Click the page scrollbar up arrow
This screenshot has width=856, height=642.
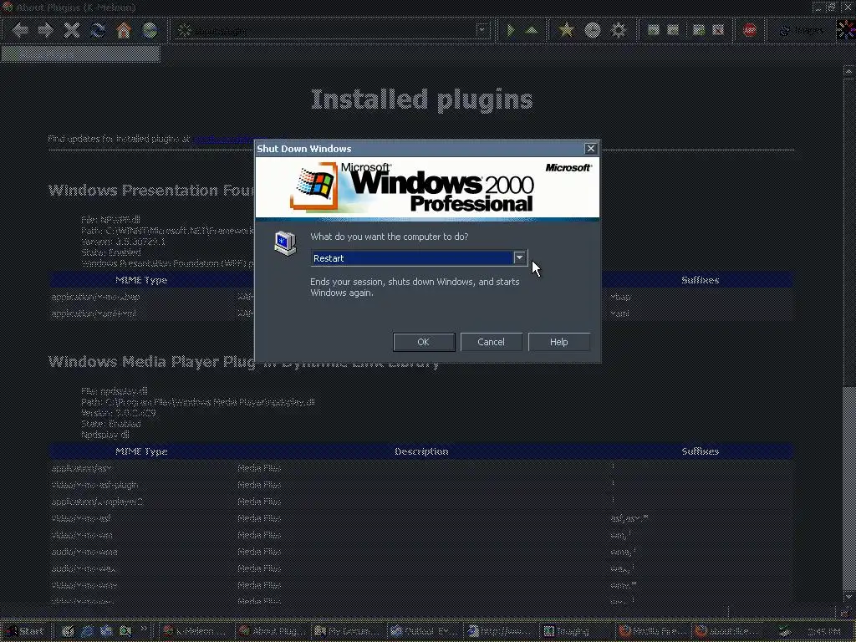click(x=849, y=70)
